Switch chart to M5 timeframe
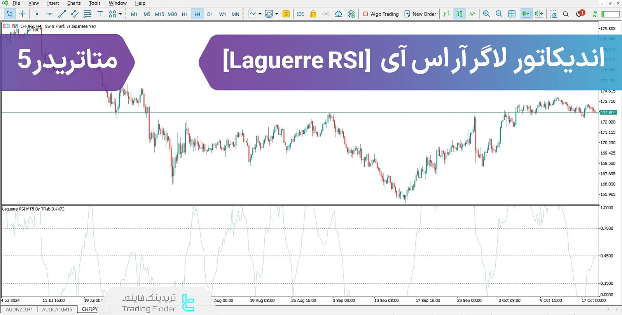This screenshot has width=622, height=315. click(x=147, y=14)
